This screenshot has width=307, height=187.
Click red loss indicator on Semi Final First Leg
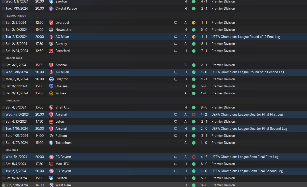click(193, 157)
